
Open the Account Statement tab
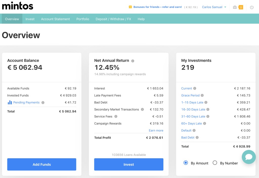[x=55, y=19]
